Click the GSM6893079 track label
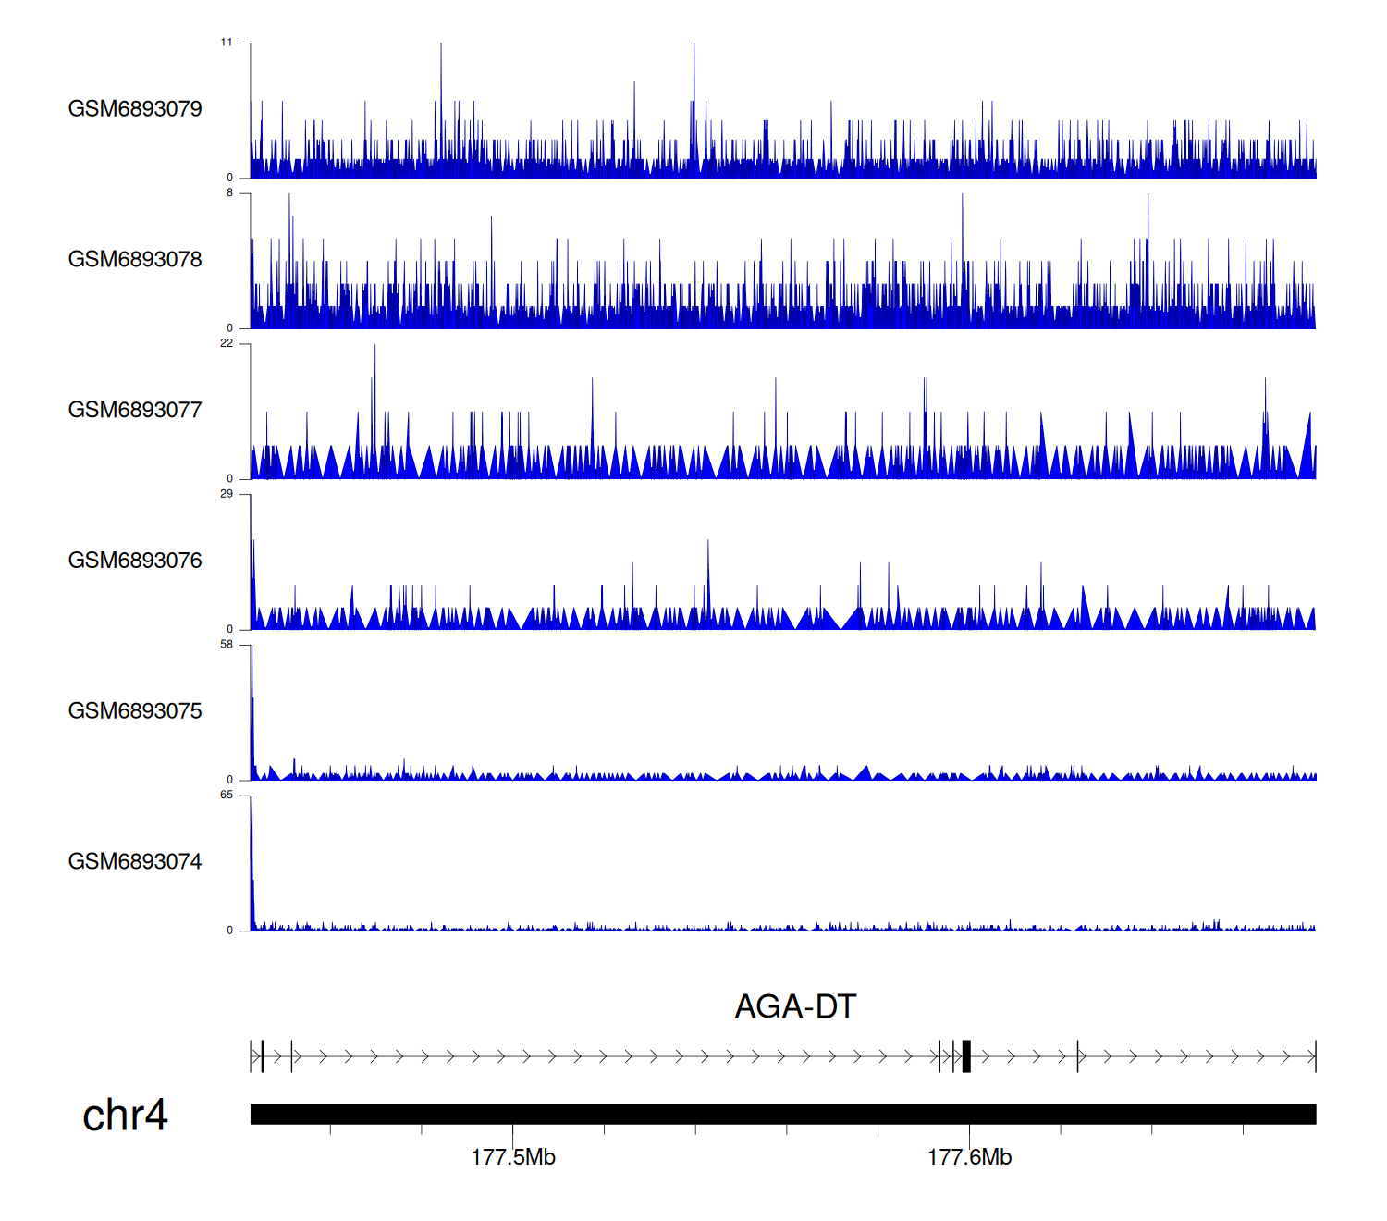 (135, 109)
